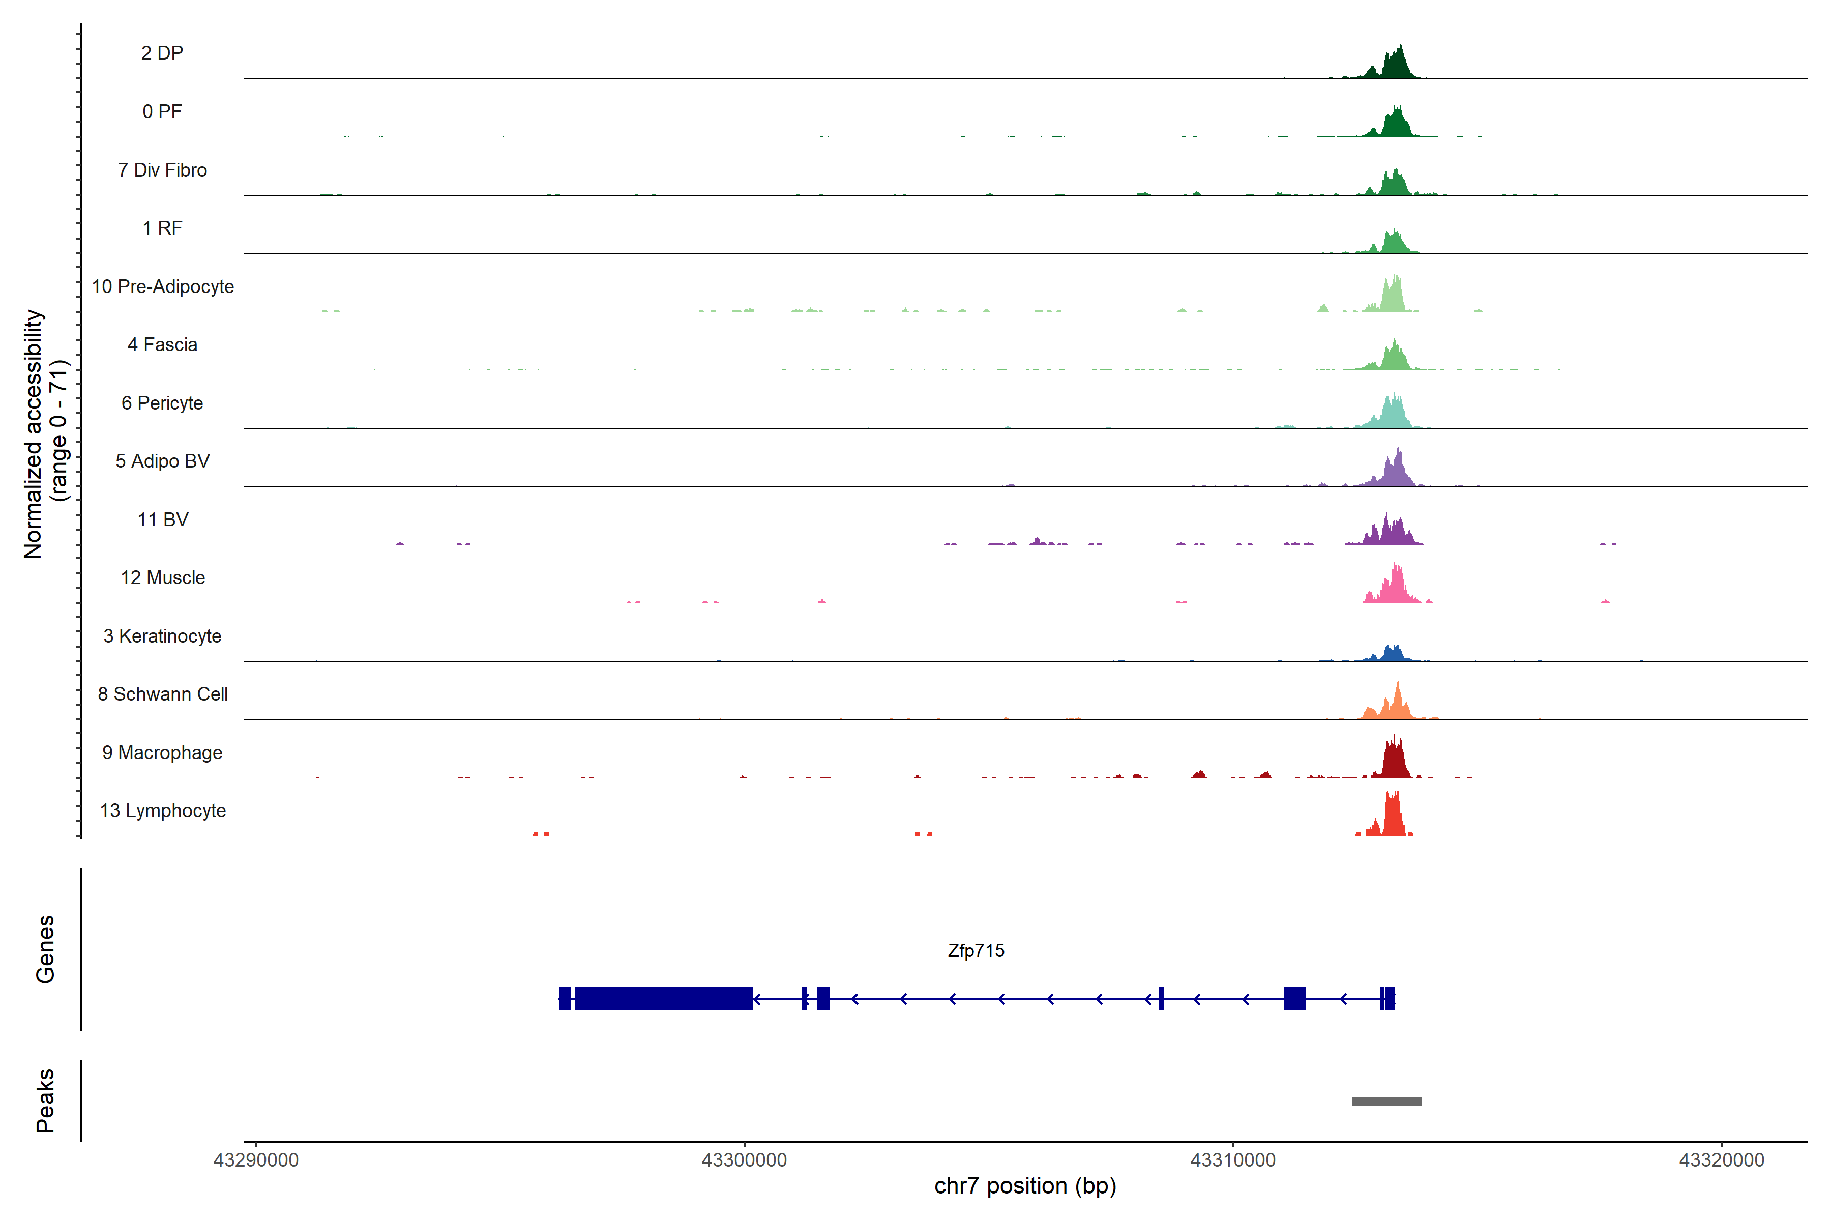Screen dimensions: 1831x1221
Task: Click the 3 Keratinocyte label
Action: [x=162, y=636]
